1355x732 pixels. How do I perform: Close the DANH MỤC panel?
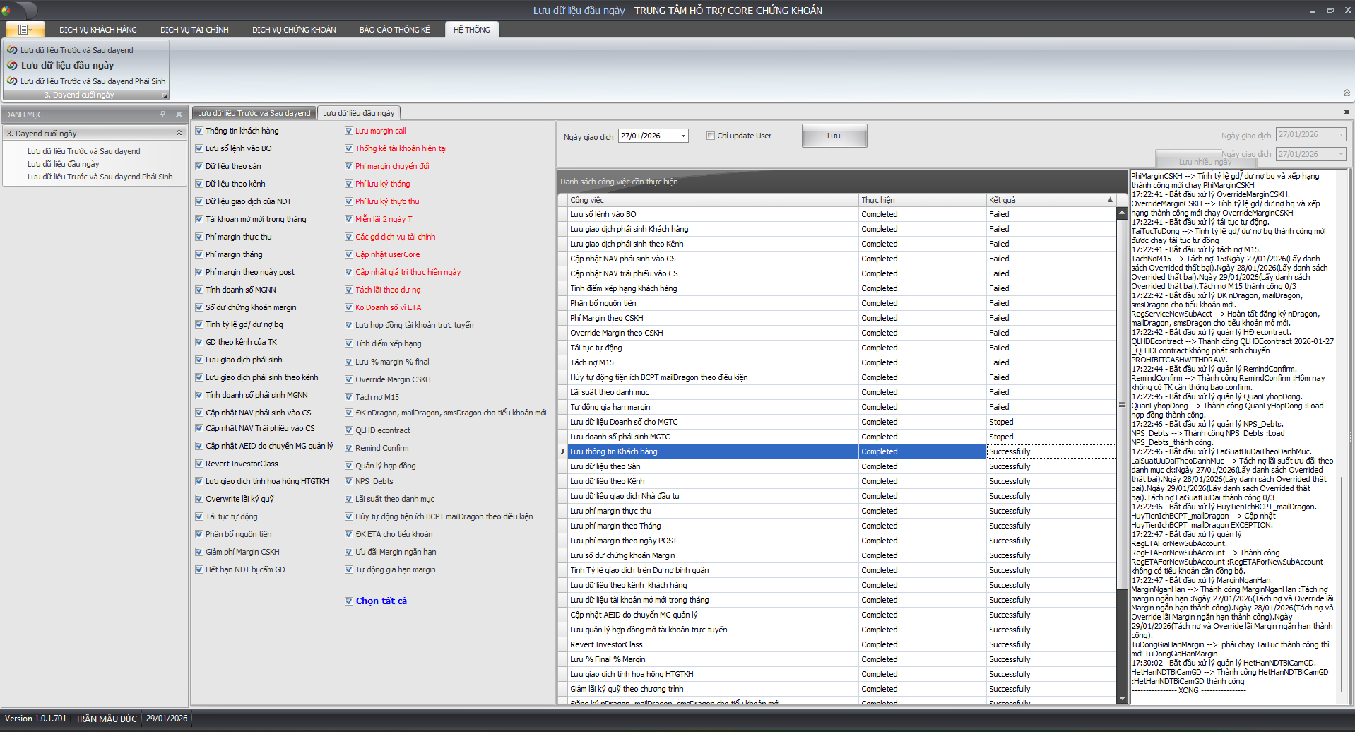[x=179, y=114]
